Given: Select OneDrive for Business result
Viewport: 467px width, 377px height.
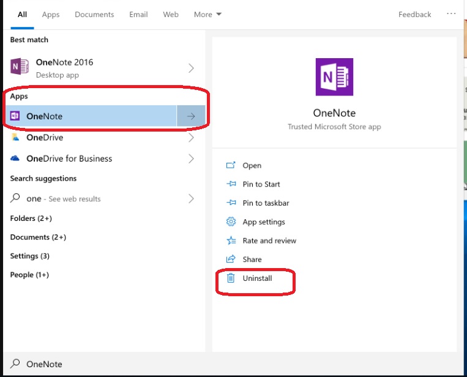Looking at the screenshot, I should click(104, 159).
